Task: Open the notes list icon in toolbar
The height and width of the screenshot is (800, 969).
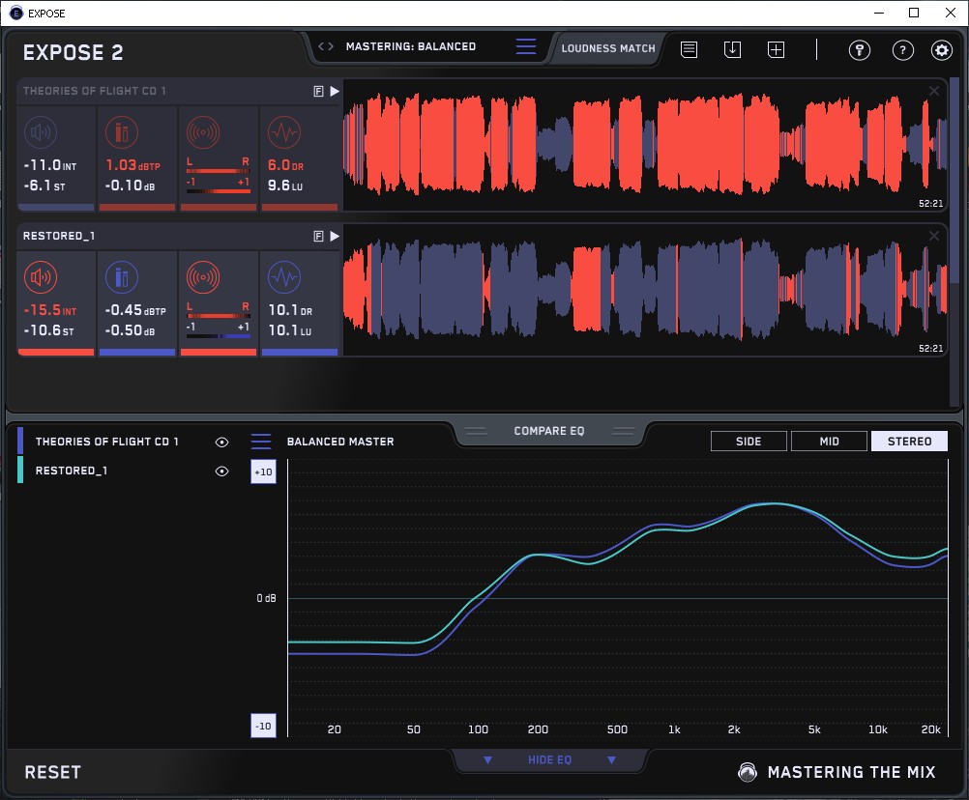Action: (690, 49)
